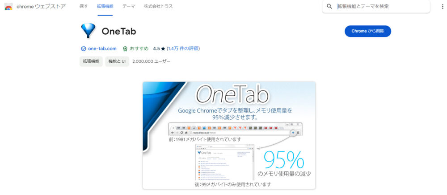Switch to the テーマ tab
The height and width of the screenshot is (195, 447).
coord(129,6)
